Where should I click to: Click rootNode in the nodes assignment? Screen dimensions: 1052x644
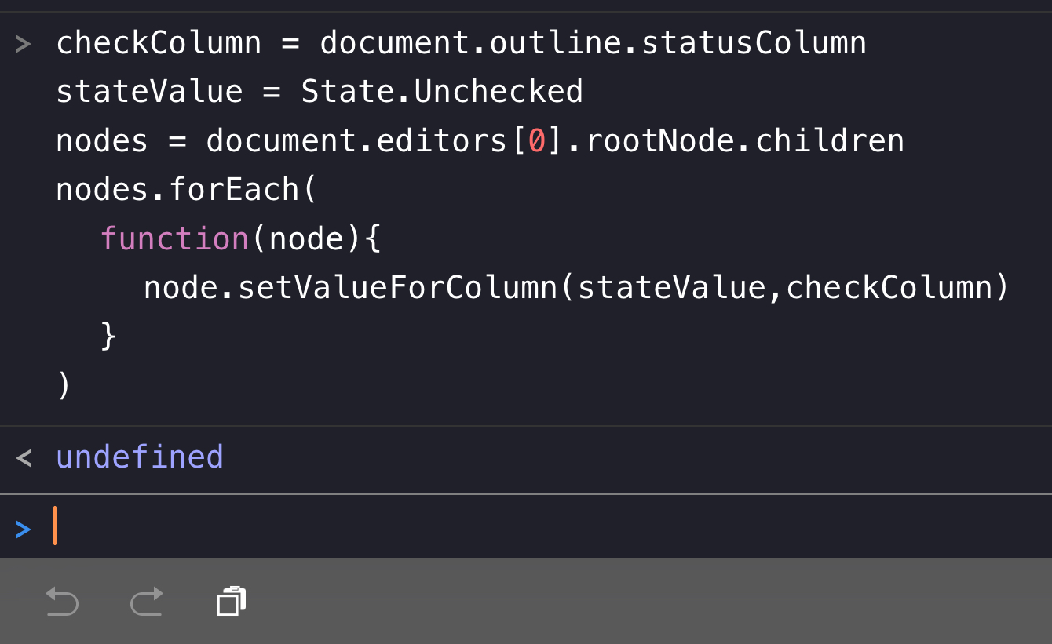659,141
